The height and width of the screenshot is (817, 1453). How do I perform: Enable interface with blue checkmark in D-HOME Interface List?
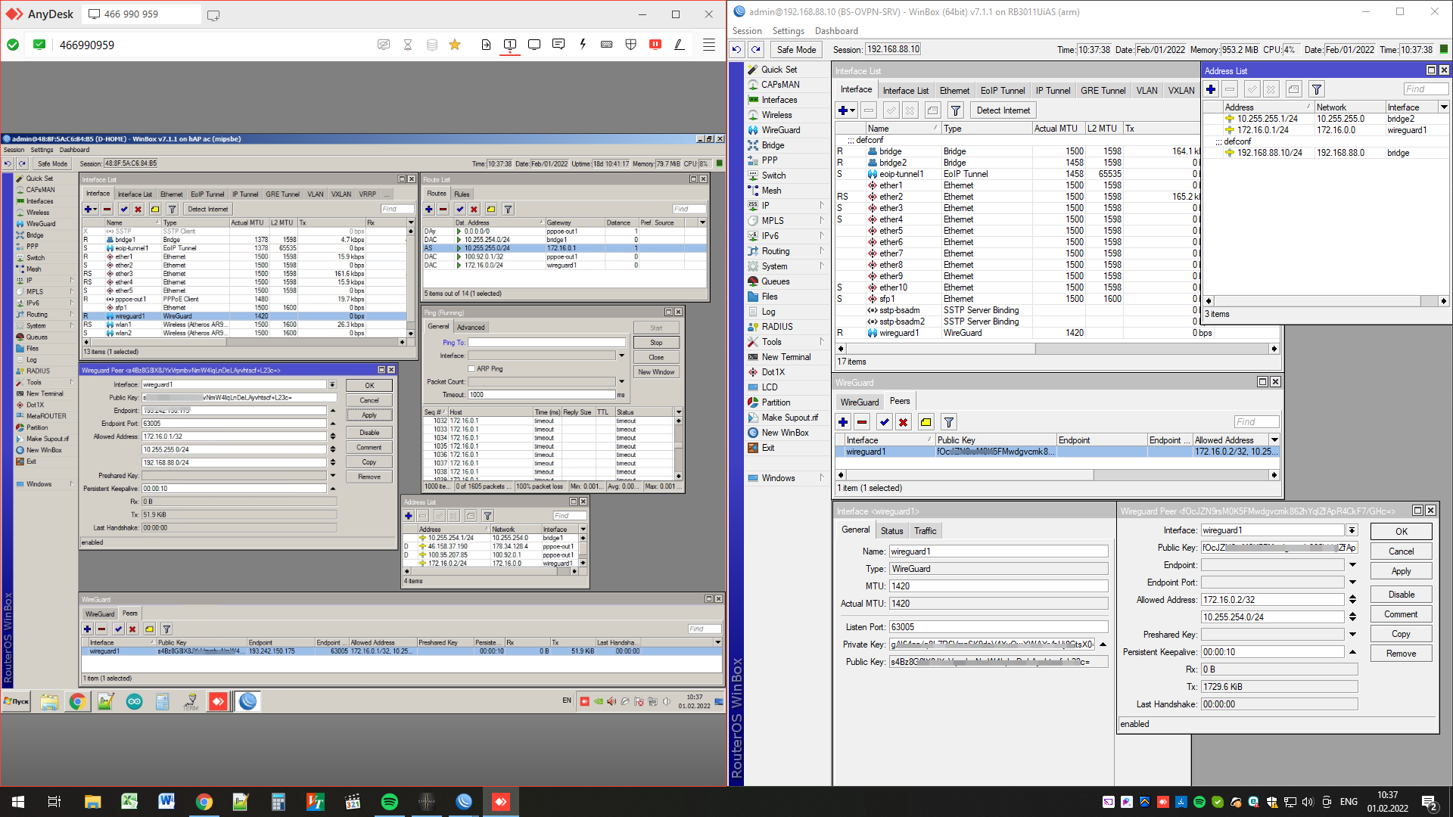click(x=124, y=210)
